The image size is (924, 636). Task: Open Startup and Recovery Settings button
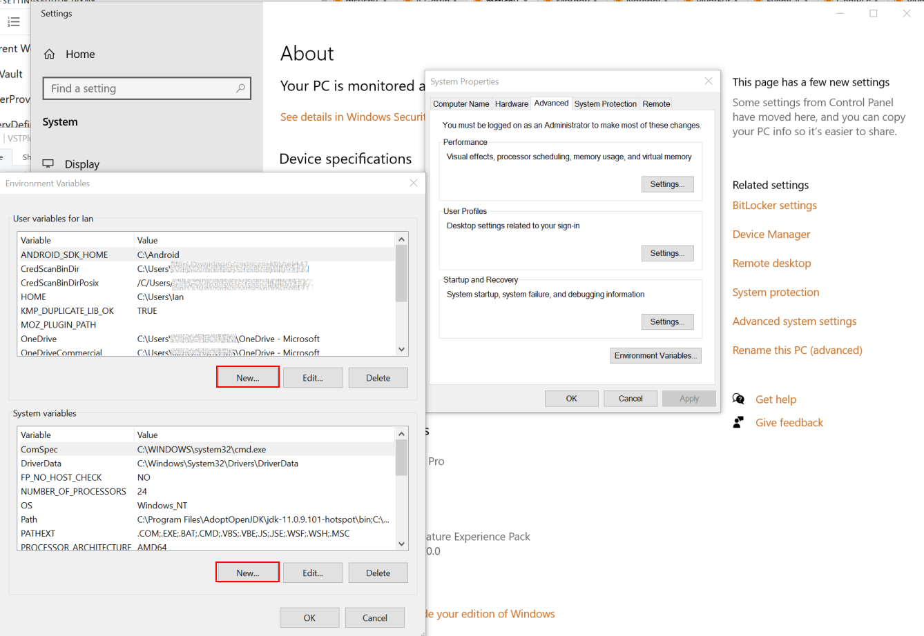667,321
